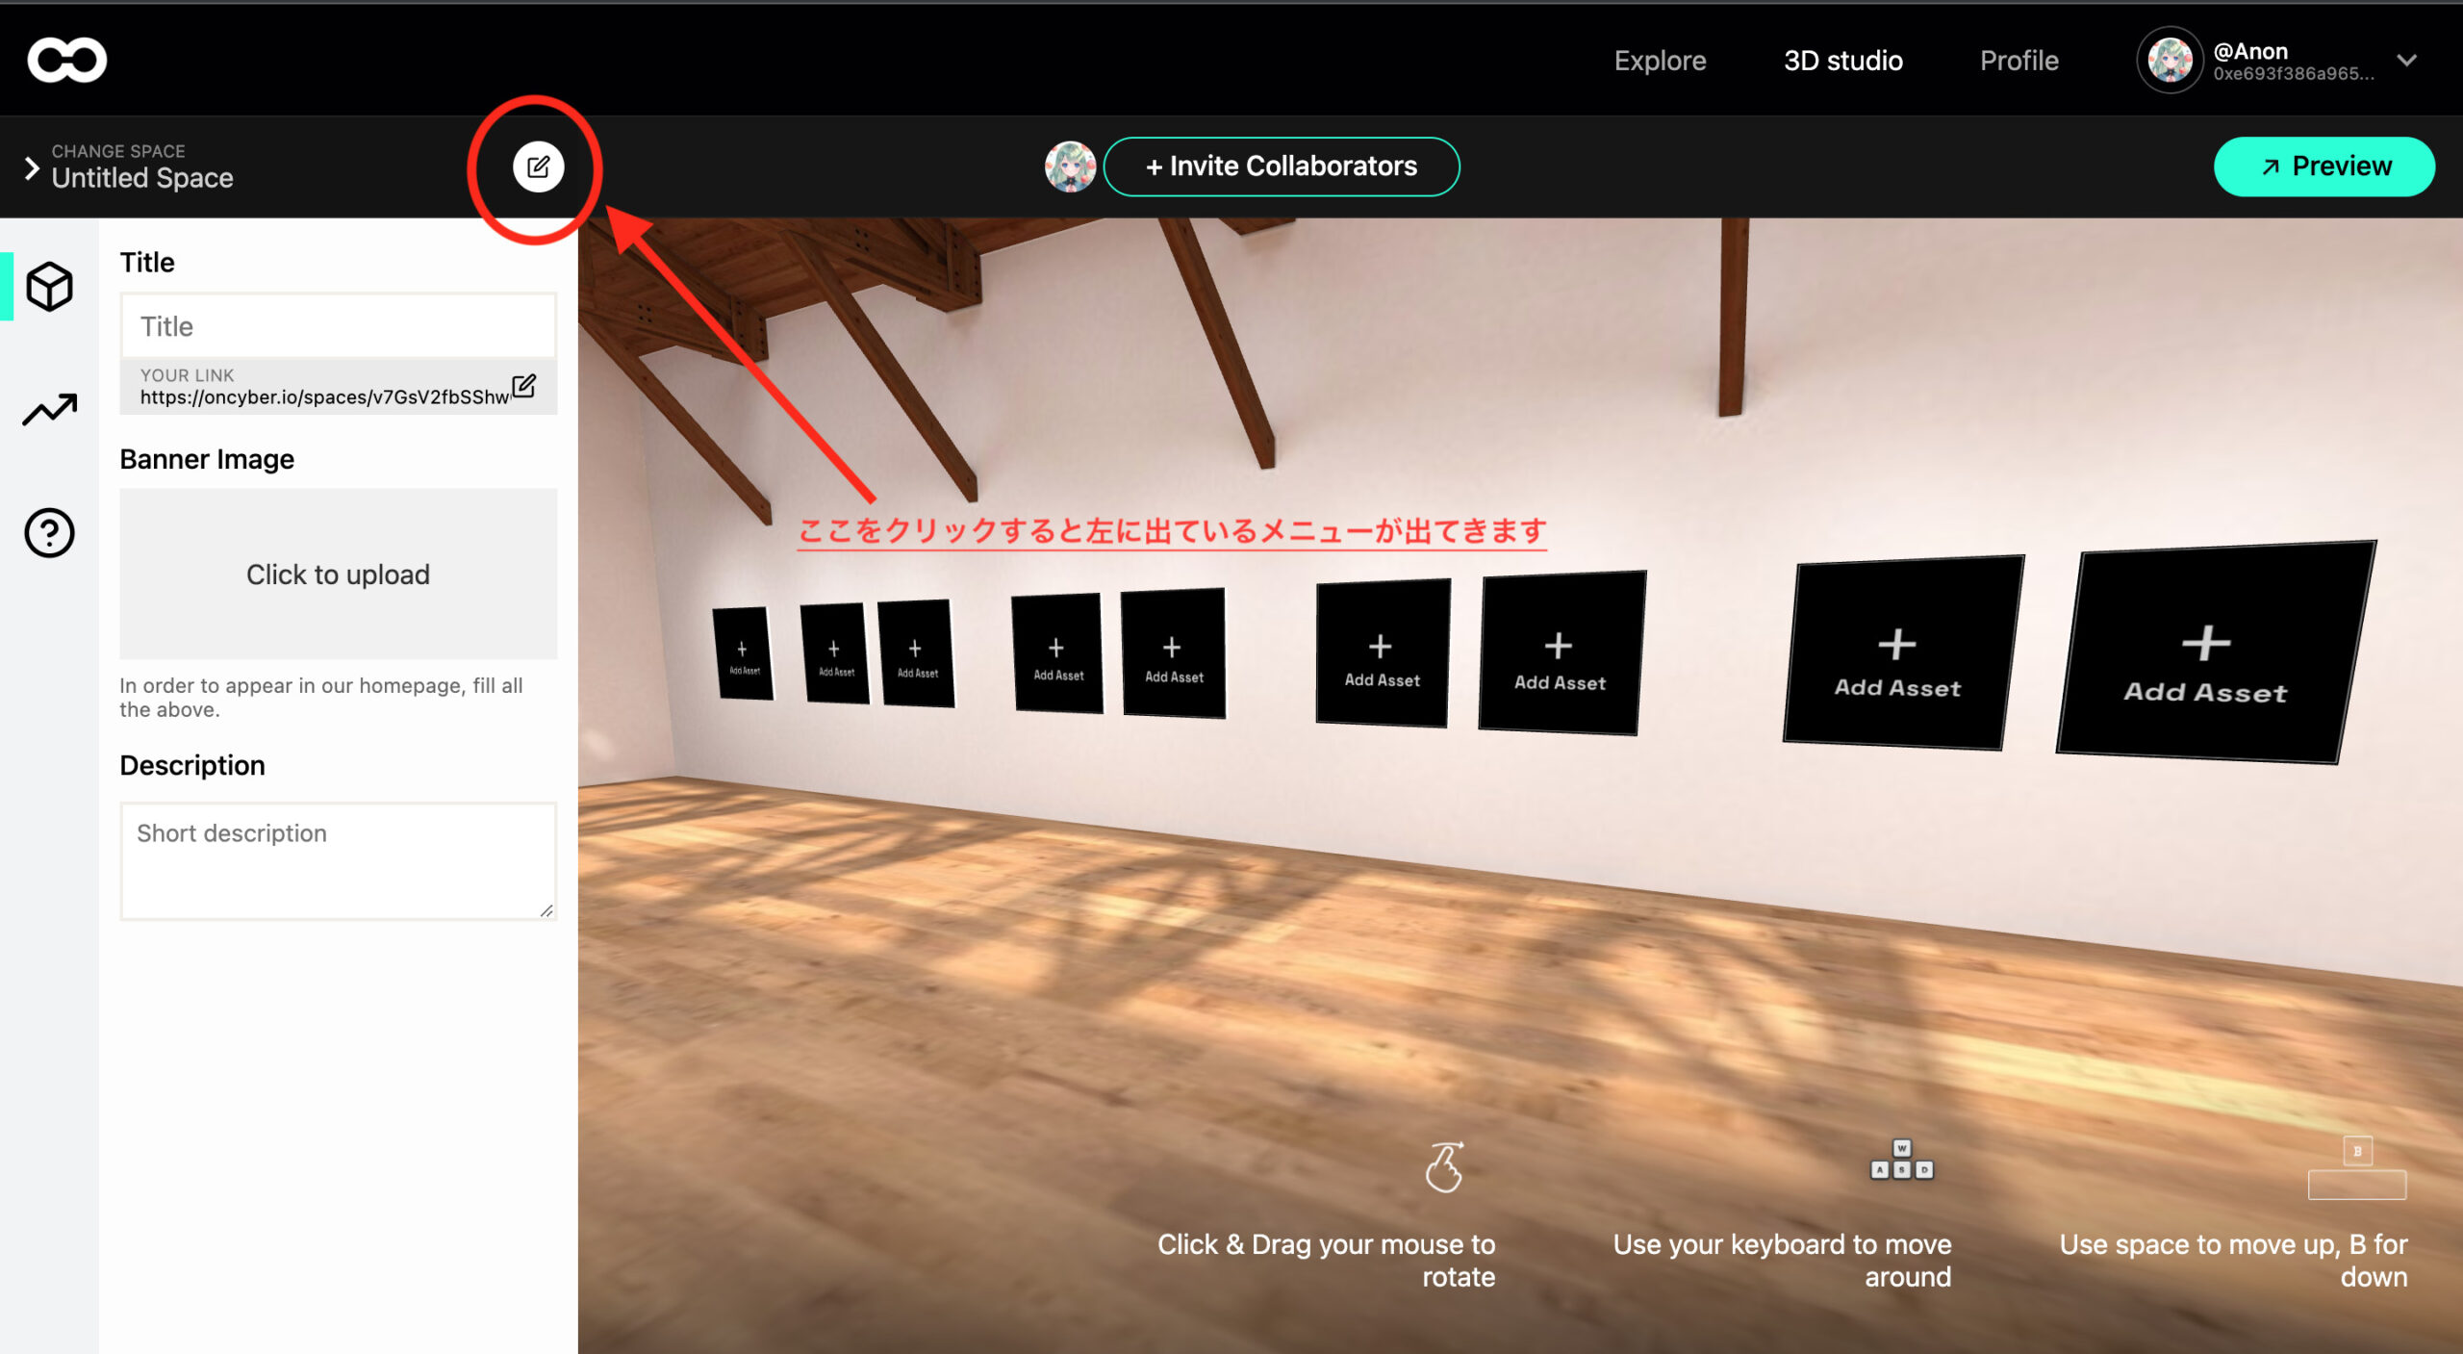Click to upload a banner image
The height and width of the screenshot is (1354, 2463).
[x=338, y=575]
